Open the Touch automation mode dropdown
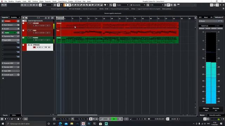Image resolution: width=225 pixels, height=126 pixels. pyautogui.click(x=47, y=5)
